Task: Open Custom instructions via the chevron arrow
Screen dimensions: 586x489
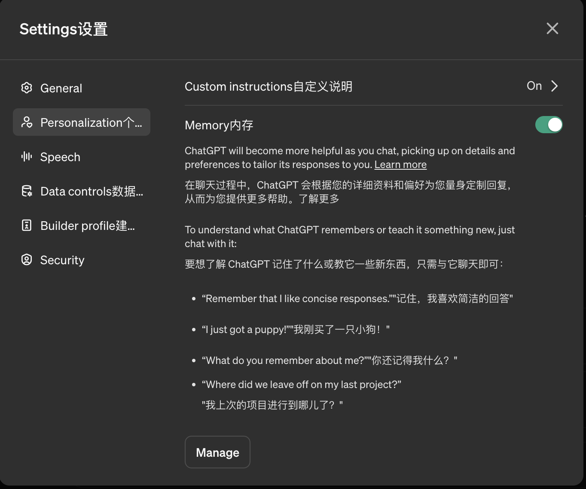Action: point(555,86)
